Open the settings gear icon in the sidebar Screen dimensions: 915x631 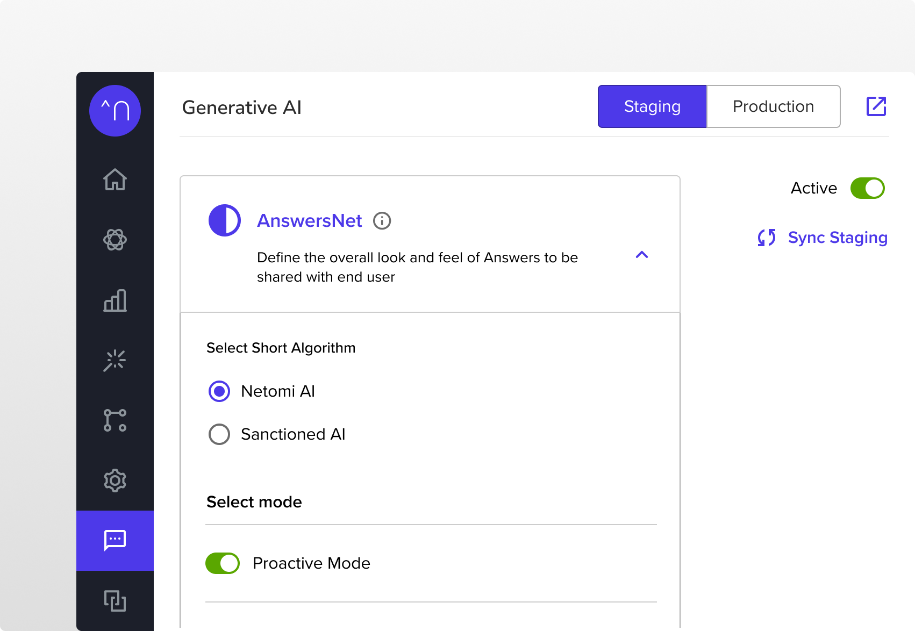115,481
